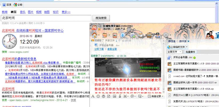219x107 pixels.
Task: Click Baidu paw icon in browser bar
Action: (4, 5)
